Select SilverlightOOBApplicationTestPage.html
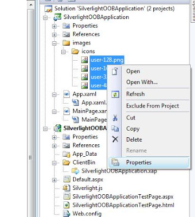This screenshot has width=195, height=217. 123,205
